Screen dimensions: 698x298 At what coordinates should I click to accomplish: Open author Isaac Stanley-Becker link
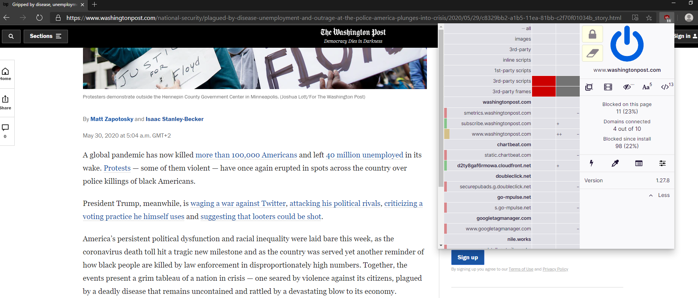pyautogui.click(x=175, y=119)
